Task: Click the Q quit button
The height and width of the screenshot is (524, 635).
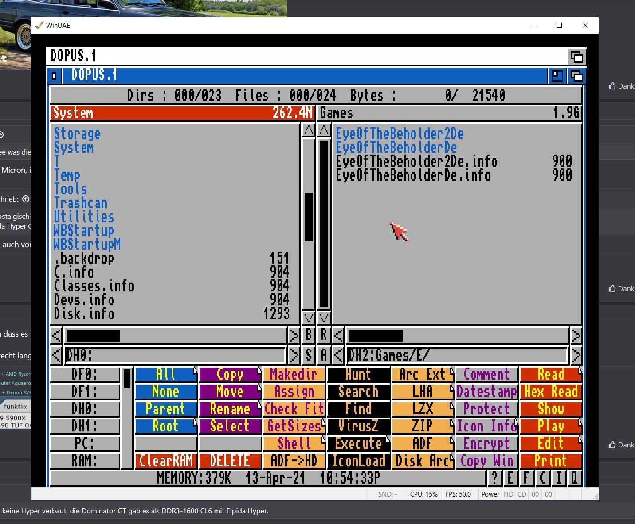Action: (x=574, y=478)
